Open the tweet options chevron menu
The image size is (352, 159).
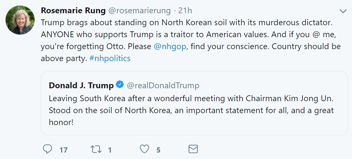[343, 11]
